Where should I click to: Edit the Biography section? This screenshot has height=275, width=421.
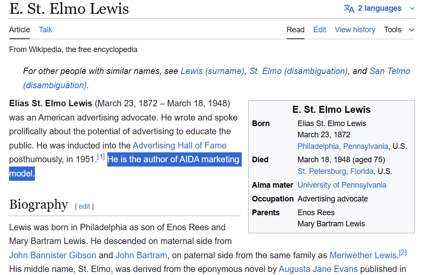tap(84, 206)
